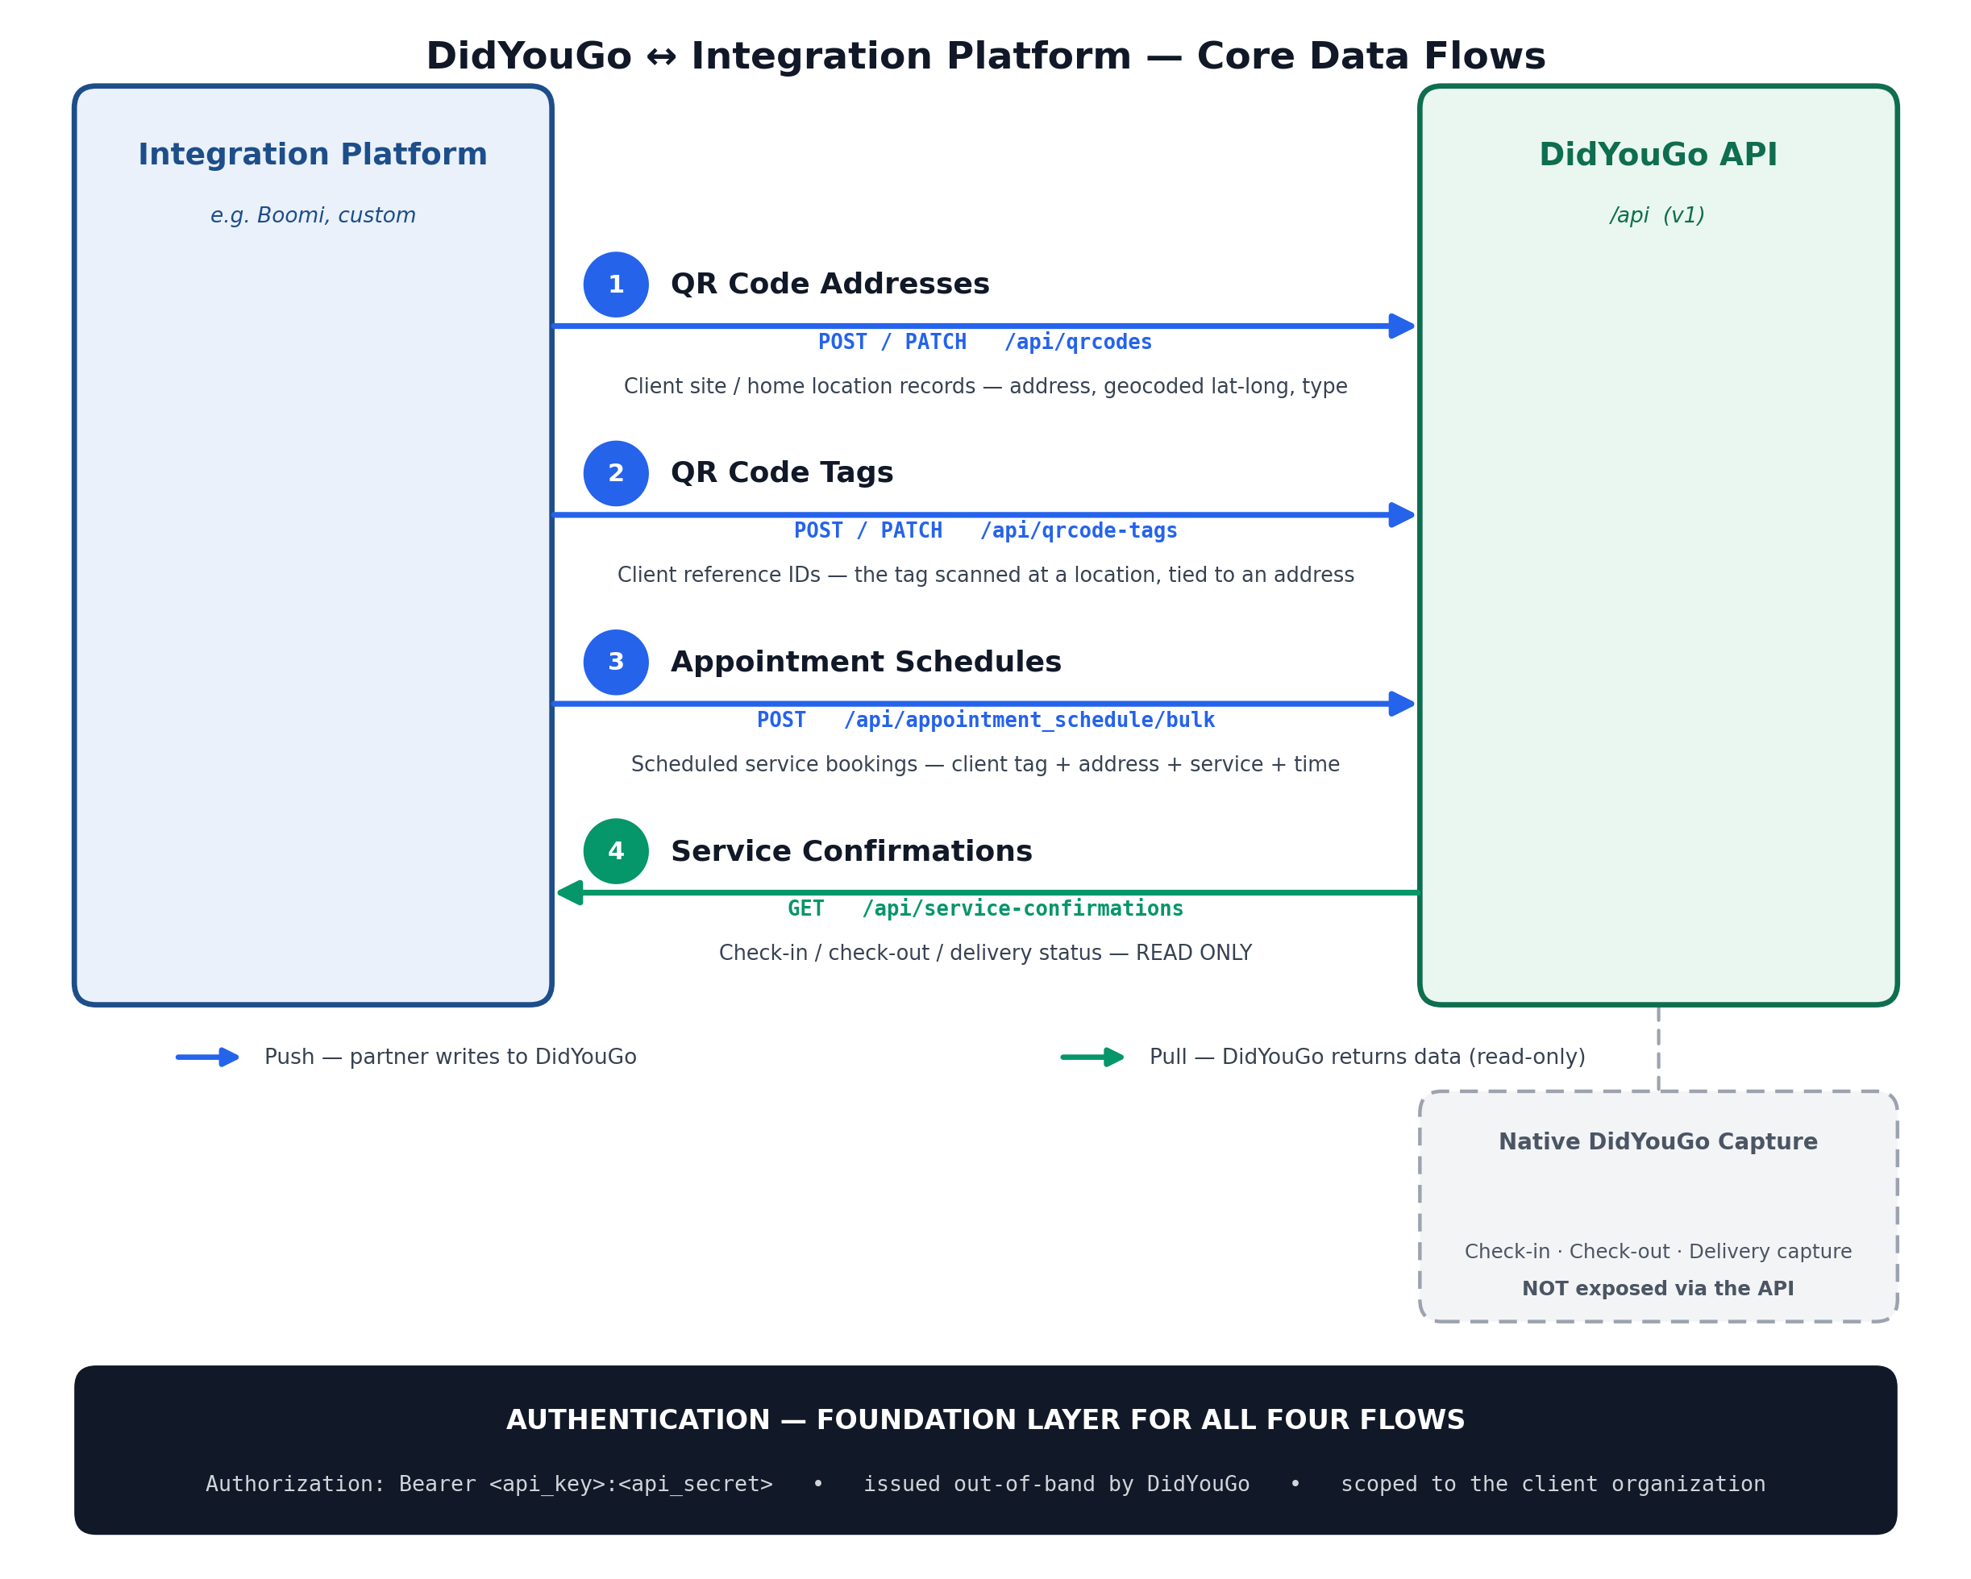Click 'Check-in / check-out / delivery status — READ ONLY'
Screen dimensions: 1971x1579
985,954
